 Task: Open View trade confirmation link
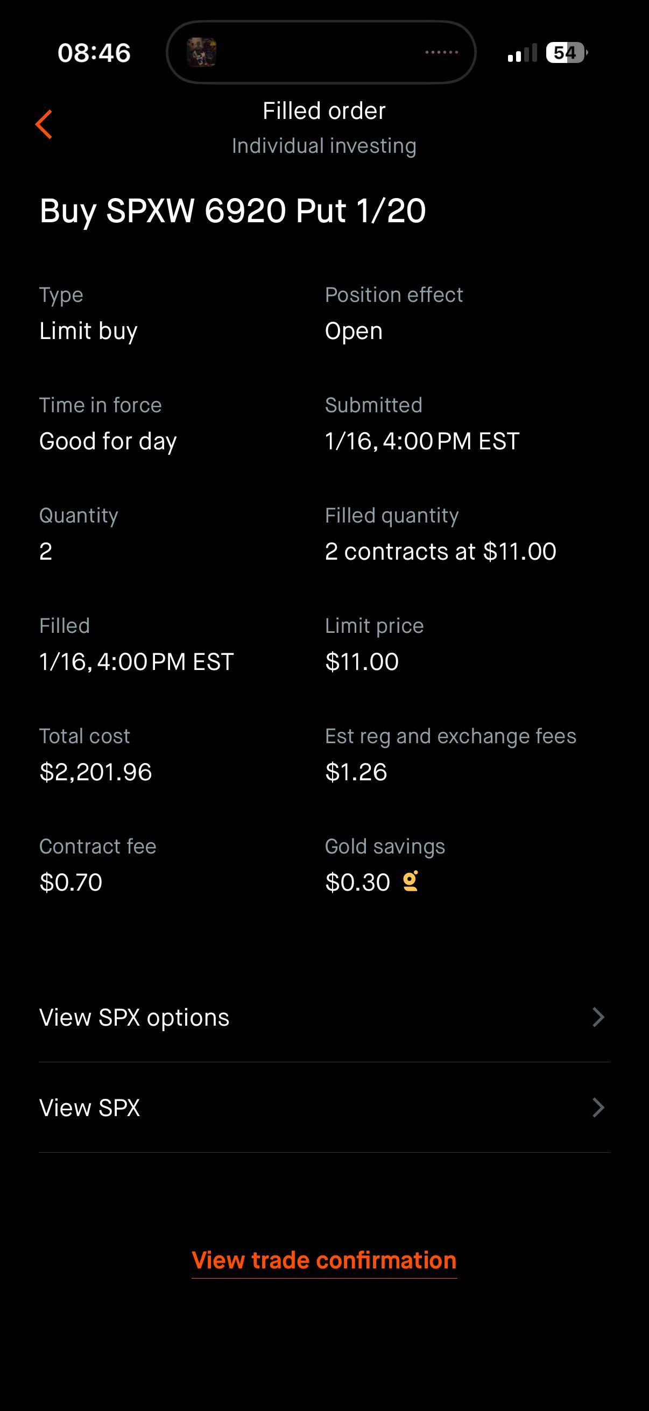(324, 1260)
